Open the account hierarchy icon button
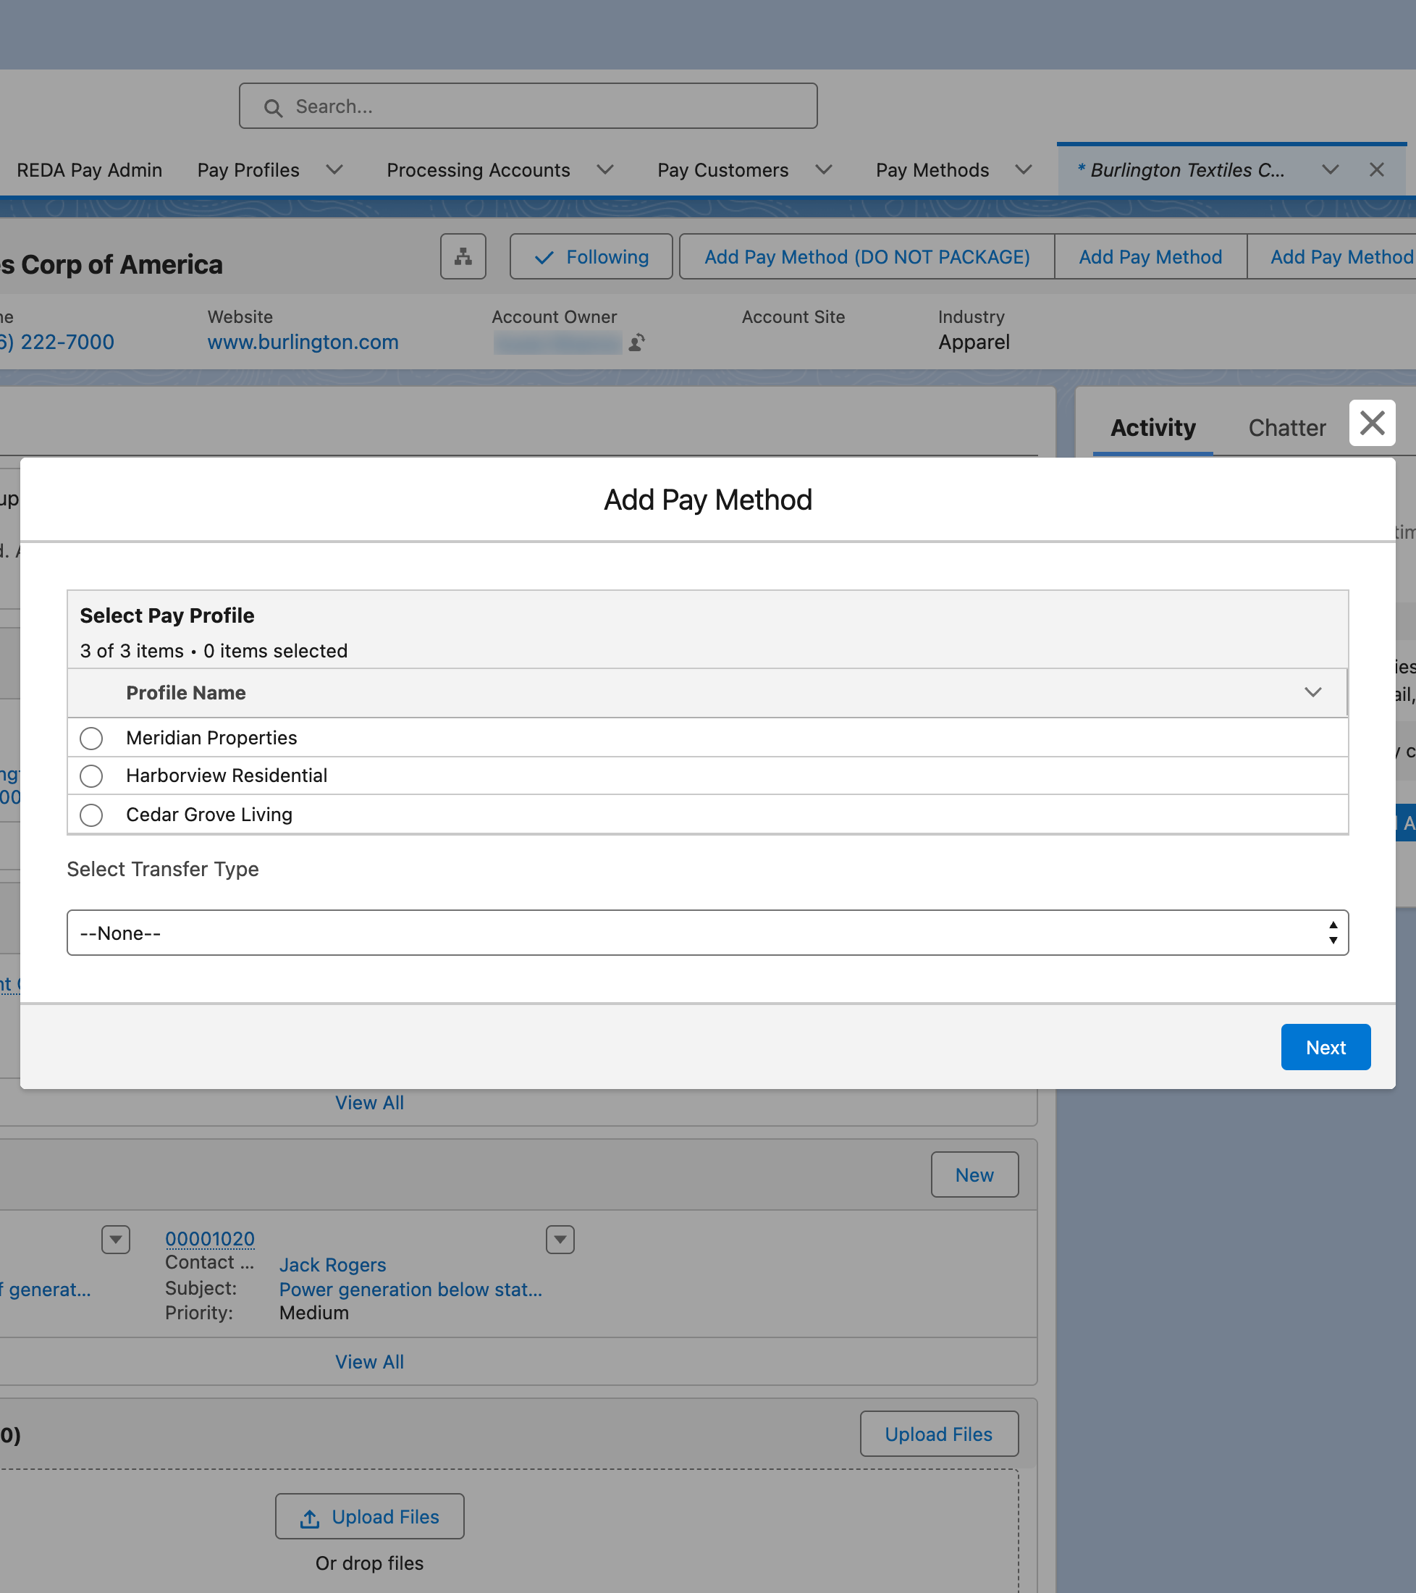The image size is (1416, 1593). 463,256
